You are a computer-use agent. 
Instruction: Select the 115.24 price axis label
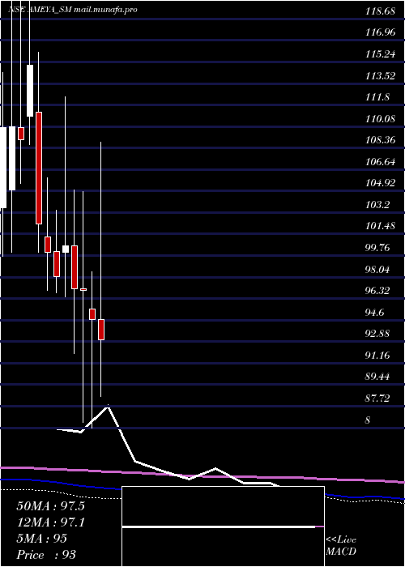coord(380,54)
